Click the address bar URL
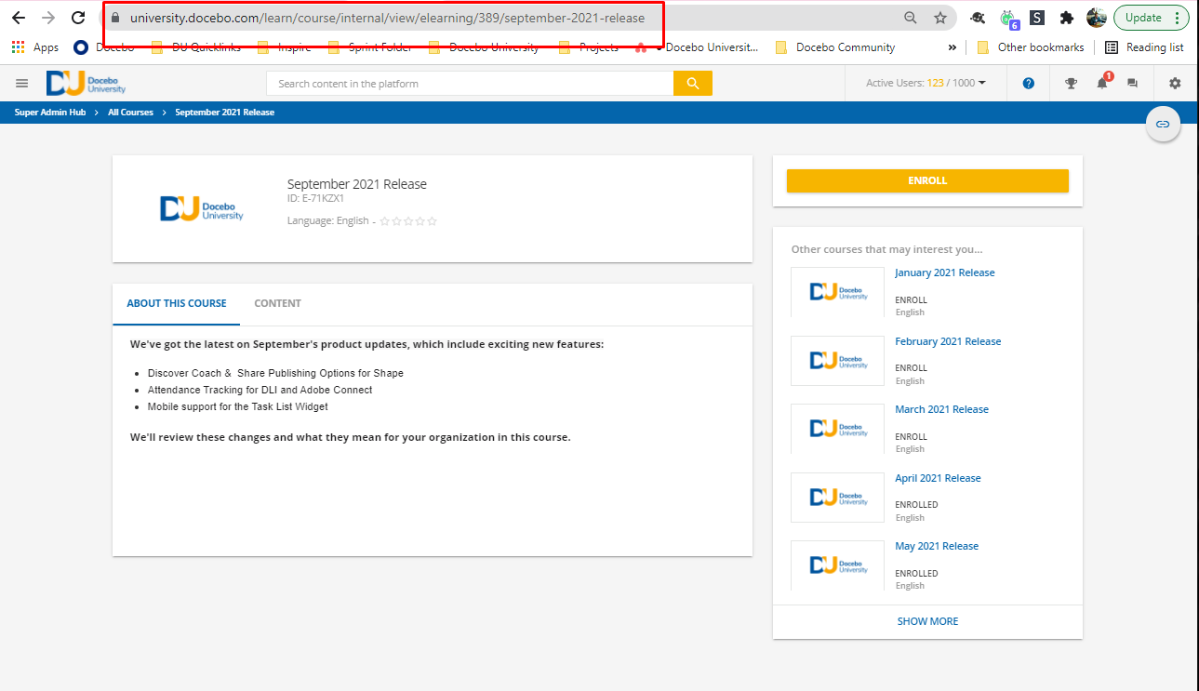 click(x=387, y=18)
